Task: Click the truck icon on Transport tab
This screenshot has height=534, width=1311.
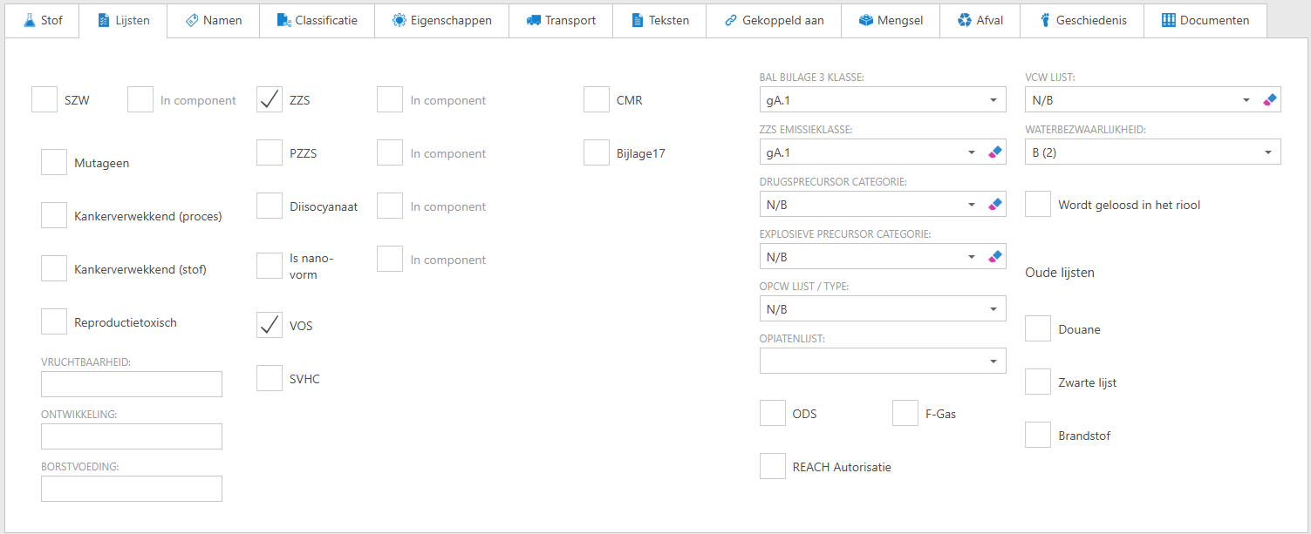Action: click(x=534, y=20)
